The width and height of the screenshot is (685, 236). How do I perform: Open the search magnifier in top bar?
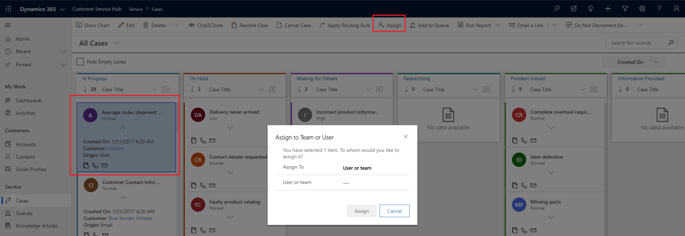(x=557, y=9)
